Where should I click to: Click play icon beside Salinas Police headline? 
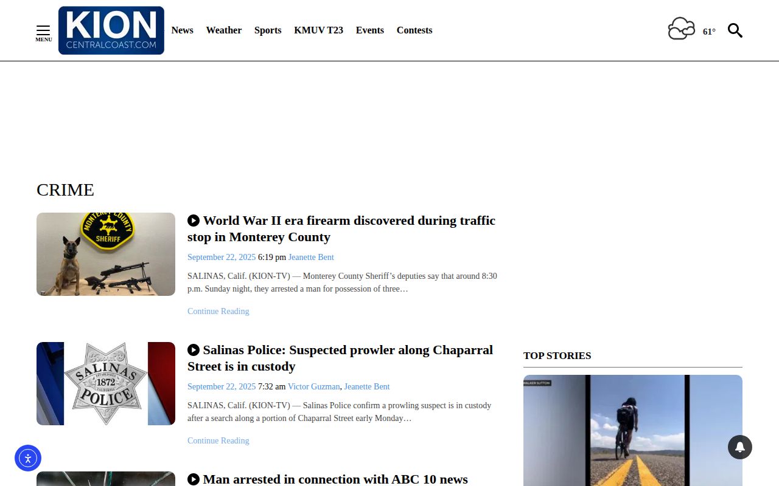pos(194,350)
